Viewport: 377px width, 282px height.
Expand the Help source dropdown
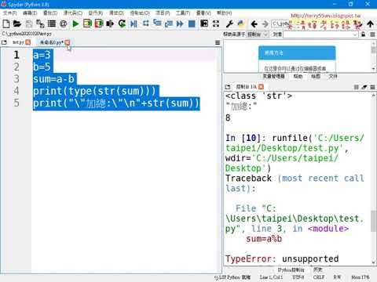(258, 34)
